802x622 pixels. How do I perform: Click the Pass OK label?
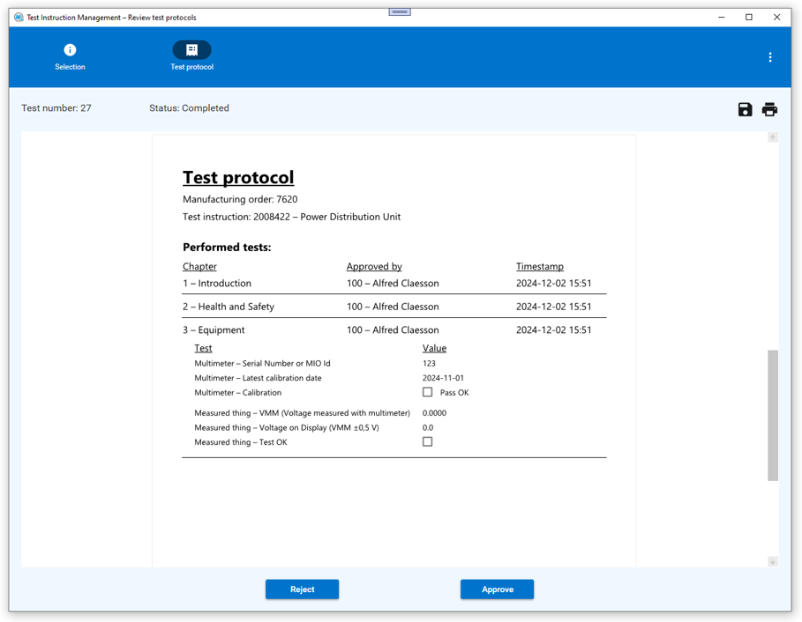pyautogui.click(x=454, y=393)
